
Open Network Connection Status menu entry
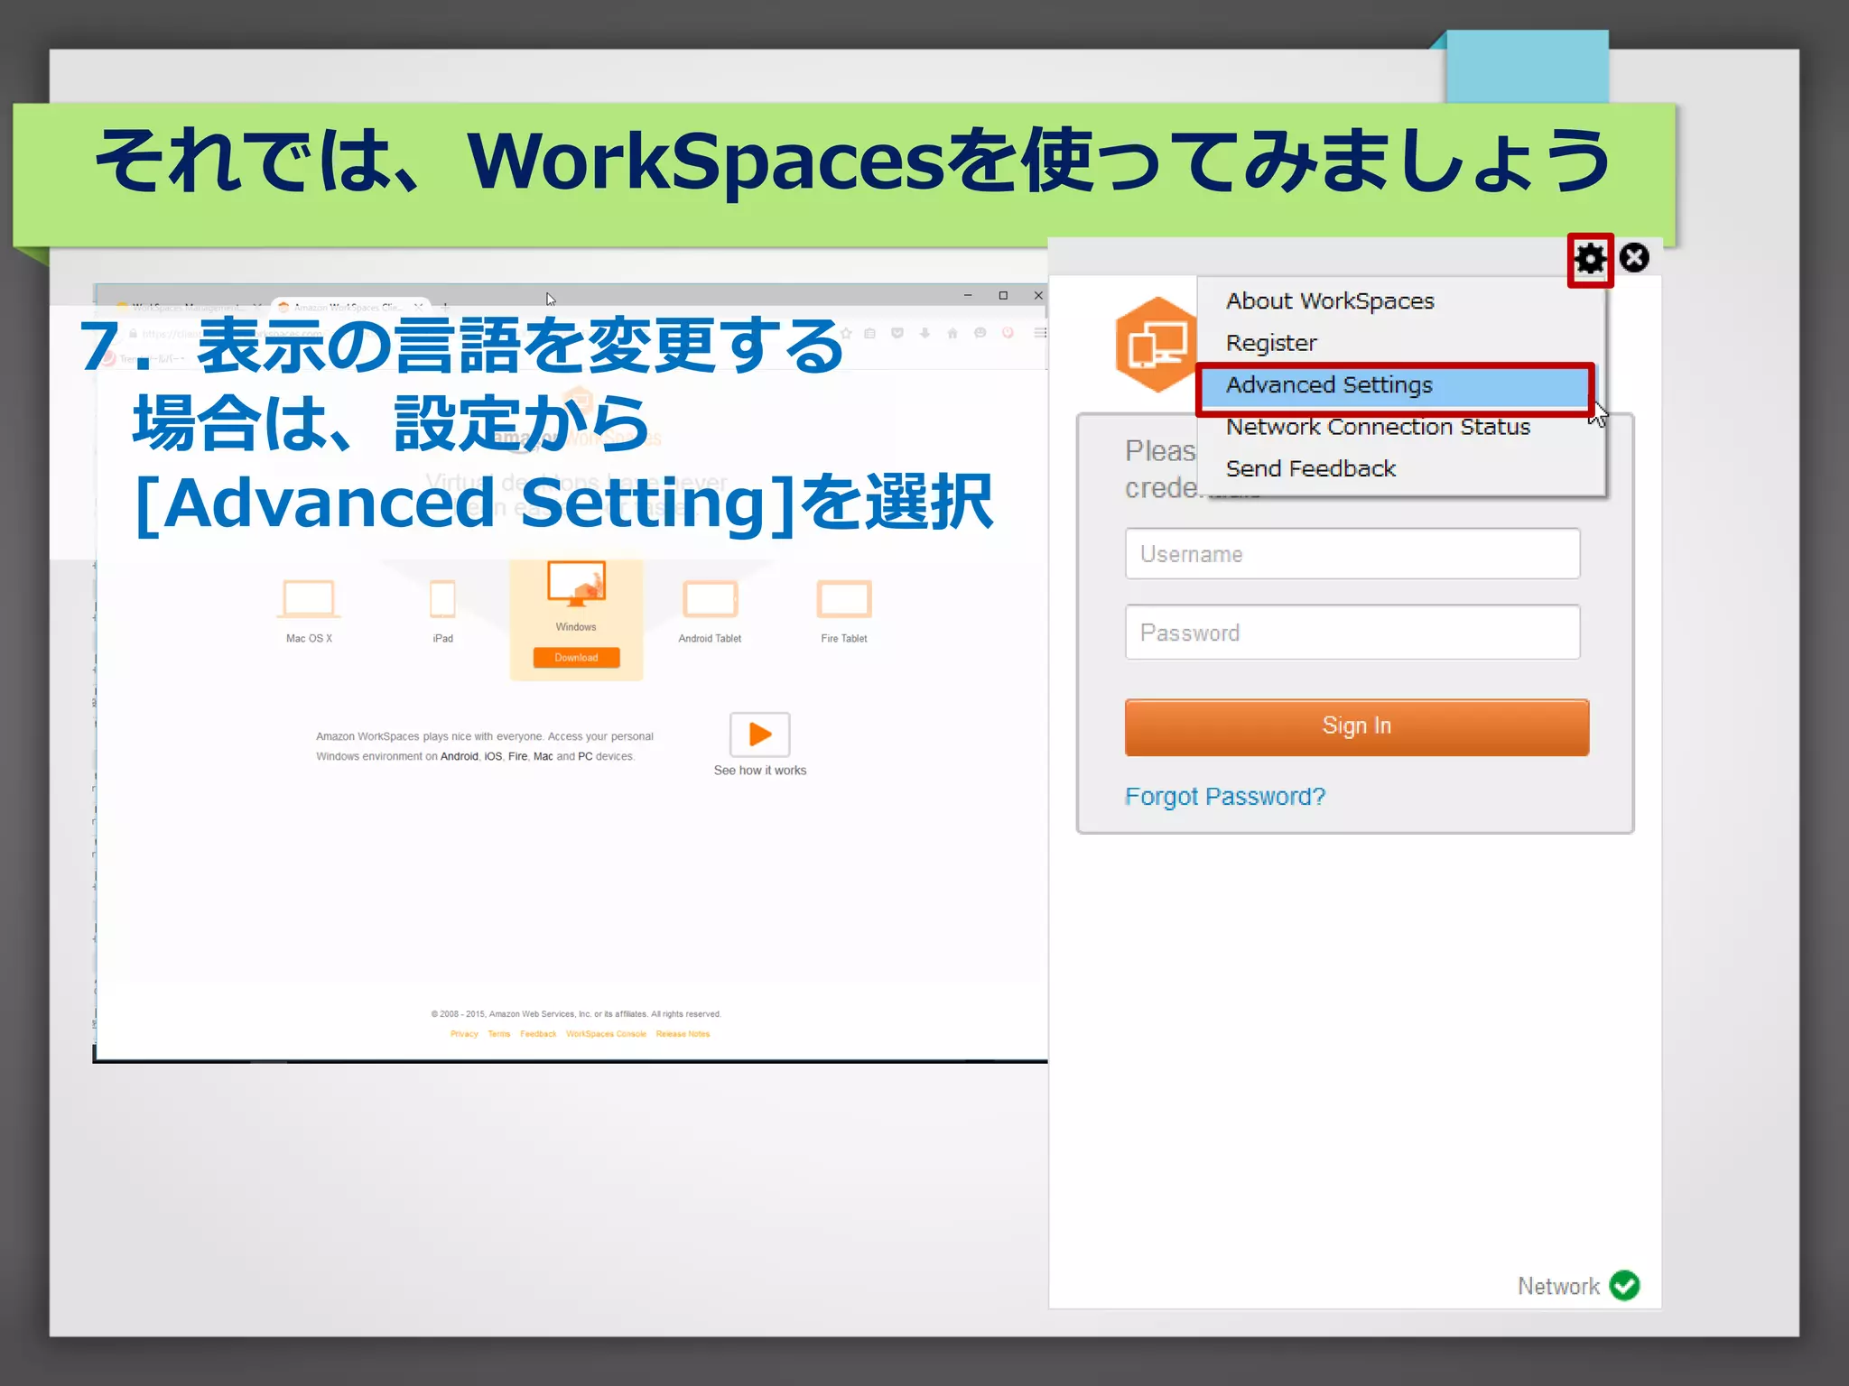pyautogui.click(x=1378, y=427)
